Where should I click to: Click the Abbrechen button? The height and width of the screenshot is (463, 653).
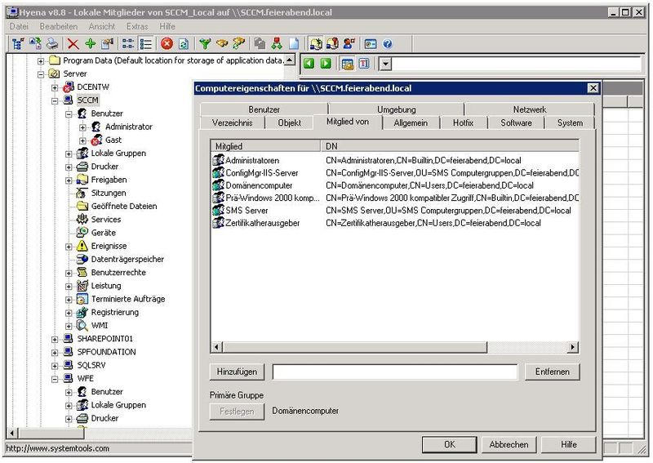tap(509, 444)
